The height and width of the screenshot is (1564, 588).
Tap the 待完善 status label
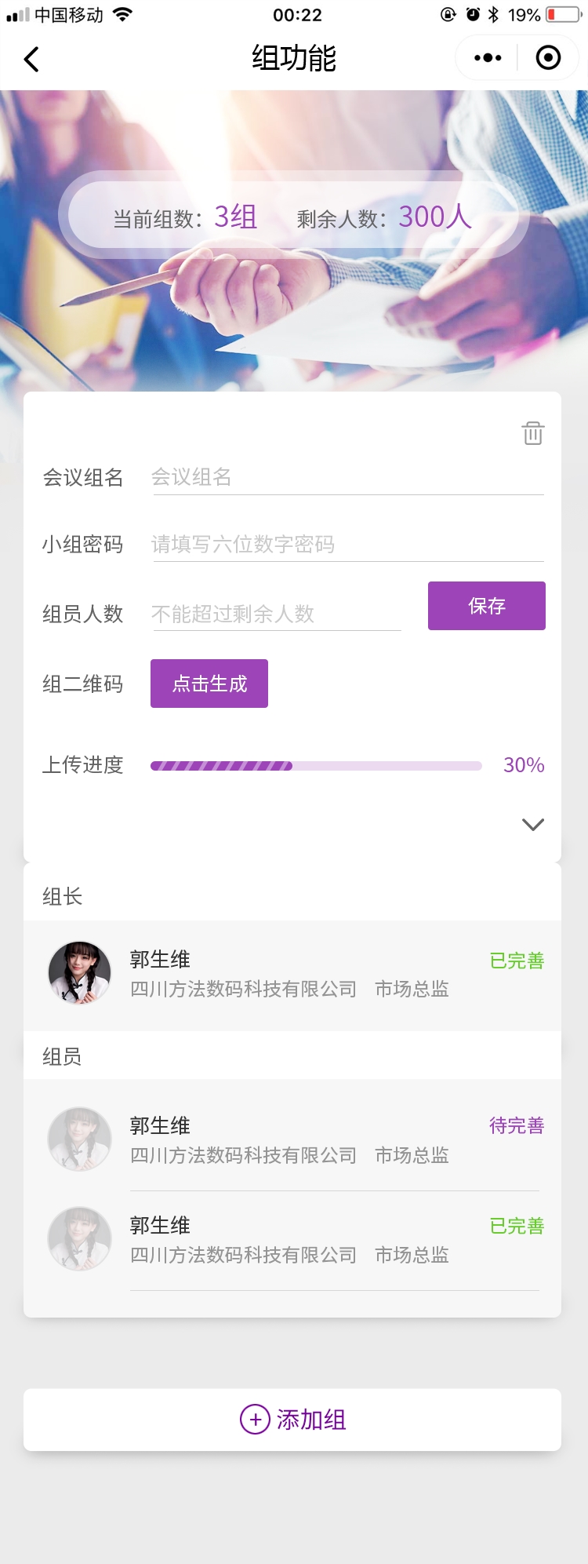click(x=517, y=1126)
